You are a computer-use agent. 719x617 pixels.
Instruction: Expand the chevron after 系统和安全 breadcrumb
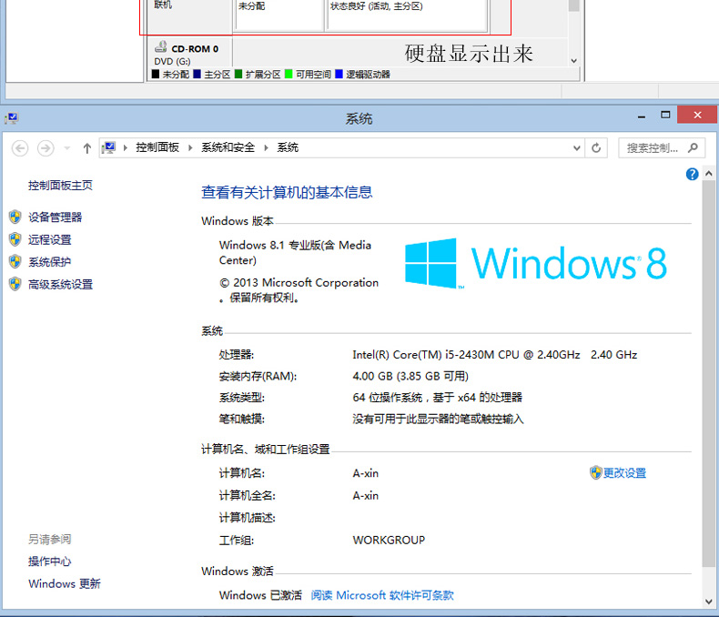[266, 147]
